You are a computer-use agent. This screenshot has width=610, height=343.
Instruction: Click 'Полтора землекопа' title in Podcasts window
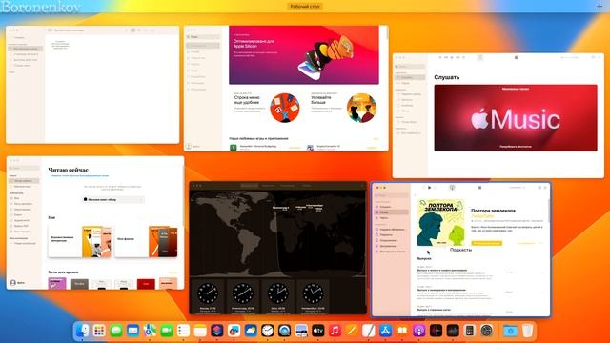point(494,211)
